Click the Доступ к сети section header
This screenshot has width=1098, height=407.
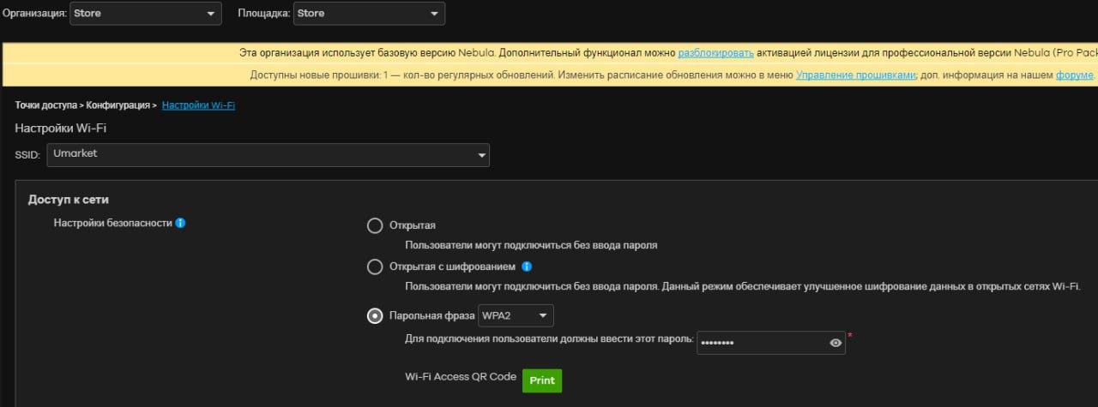point(69,200)
